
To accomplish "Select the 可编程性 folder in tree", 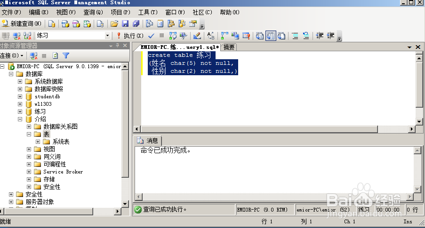I will coord(55,165).
